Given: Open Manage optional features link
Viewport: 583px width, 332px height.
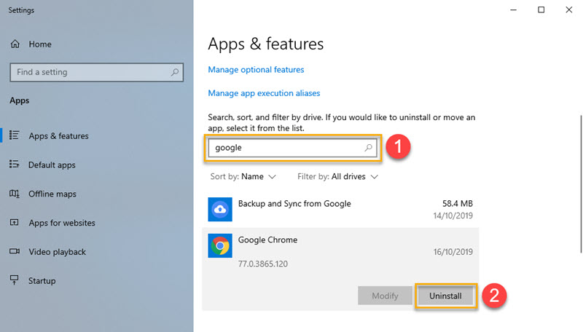Looking at the screenshot, I should coord(256,69).
